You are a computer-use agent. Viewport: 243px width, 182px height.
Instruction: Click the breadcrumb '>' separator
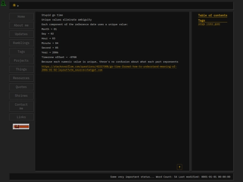click(x=18, y=6)
